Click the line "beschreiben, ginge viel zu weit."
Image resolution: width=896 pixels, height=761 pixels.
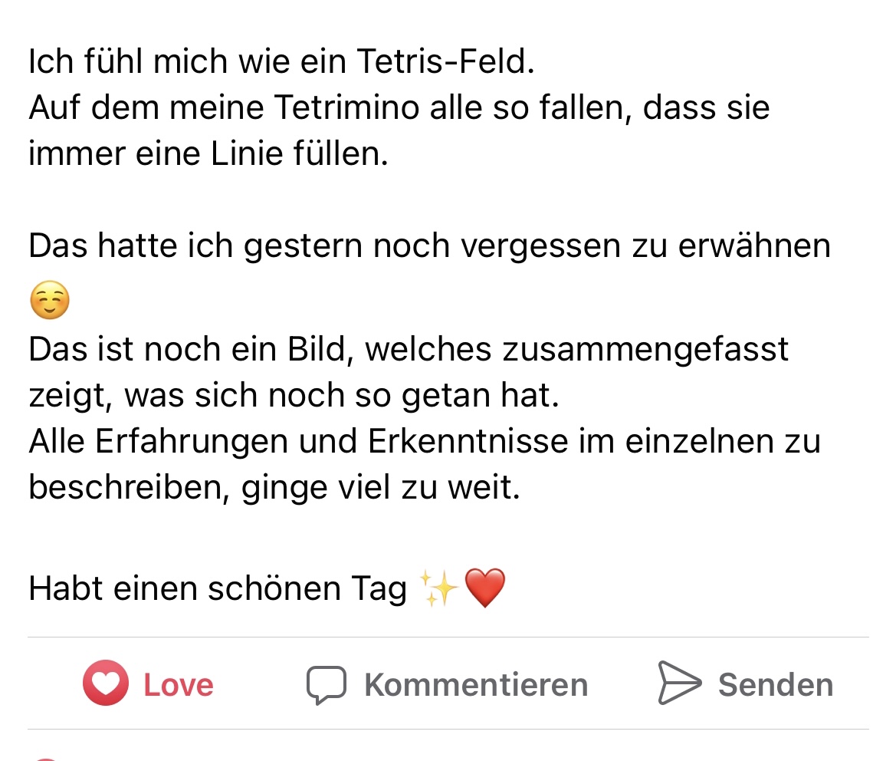[274, 488]
